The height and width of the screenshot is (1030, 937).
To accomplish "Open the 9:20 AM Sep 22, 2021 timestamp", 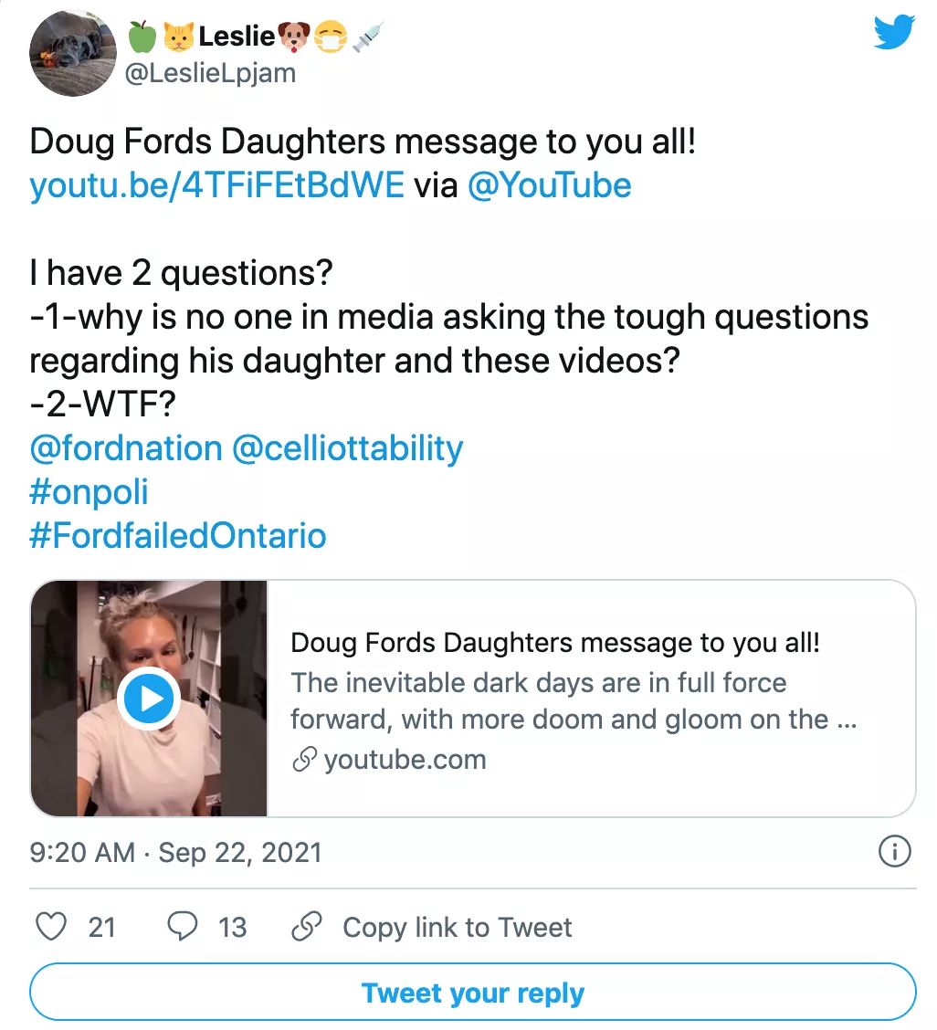I will pyautogui.click(x=176, y=852).
